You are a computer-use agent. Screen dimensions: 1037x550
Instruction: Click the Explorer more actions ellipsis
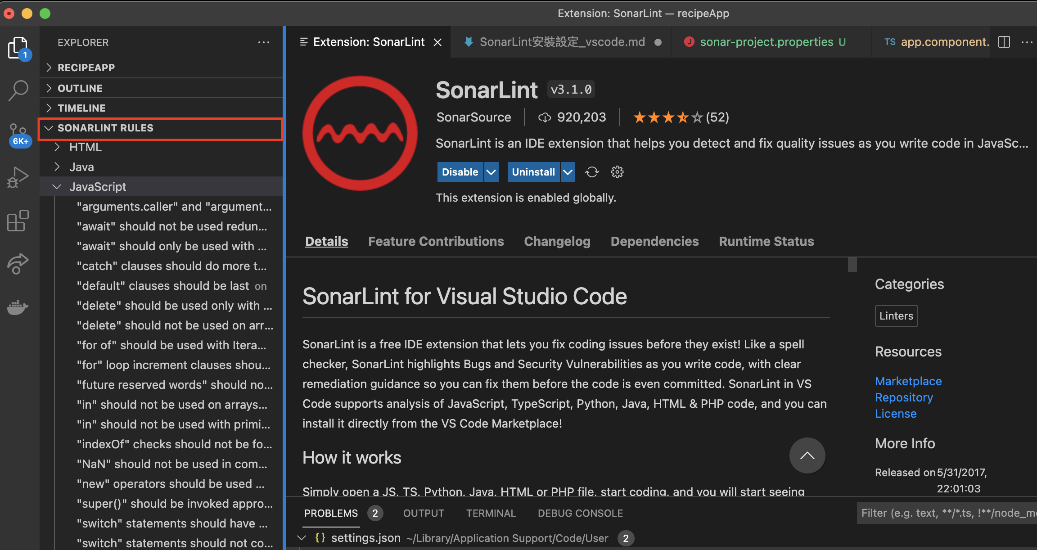tap(264, 42)
